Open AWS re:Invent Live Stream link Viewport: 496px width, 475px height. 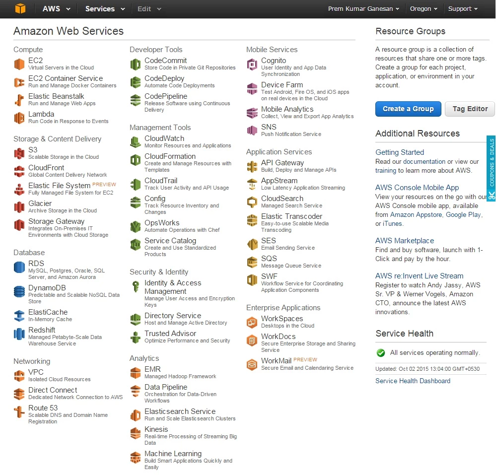[x=419, y=276]
